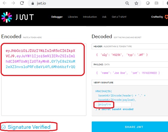This screenshot has height=132, width=168.
Task: Click inside the encoded token text area
Action: pyautogui.click(x=44, y=79)
